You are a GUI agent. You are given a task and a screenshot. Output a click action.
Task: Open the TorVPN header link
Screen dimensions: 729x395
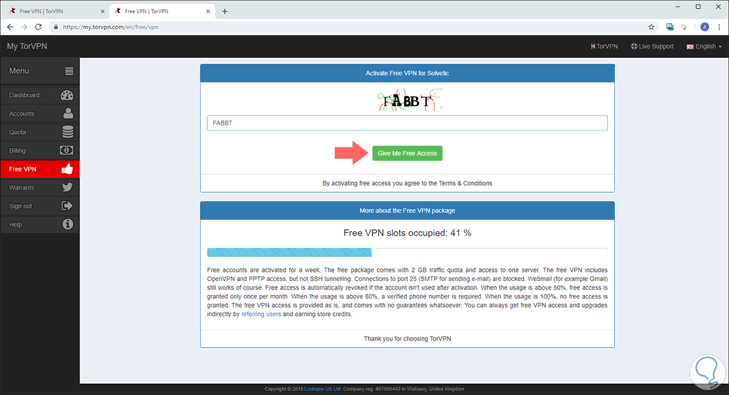604,46
